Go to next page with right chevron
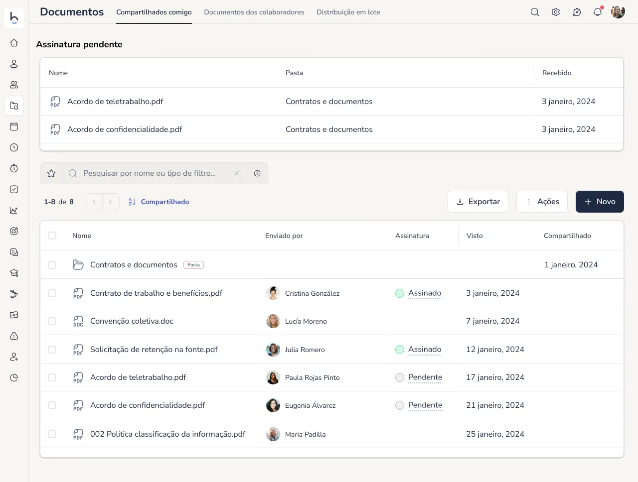 click(111, 202)
